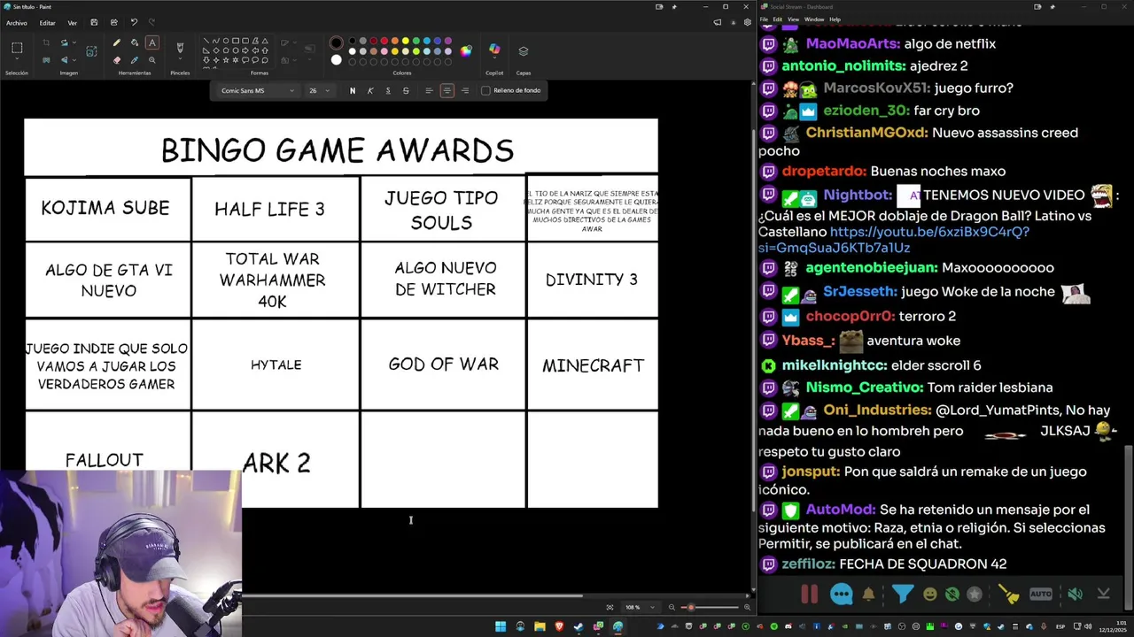The width and height of the screenshot is (1134, 637).
Task: Click the Crop image icon
Action: click(x=46, y=42)
